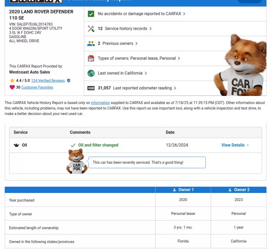This screenshot has height=249, width=272.
Task: Click the globe last owned icon
Action: point(91,73)
